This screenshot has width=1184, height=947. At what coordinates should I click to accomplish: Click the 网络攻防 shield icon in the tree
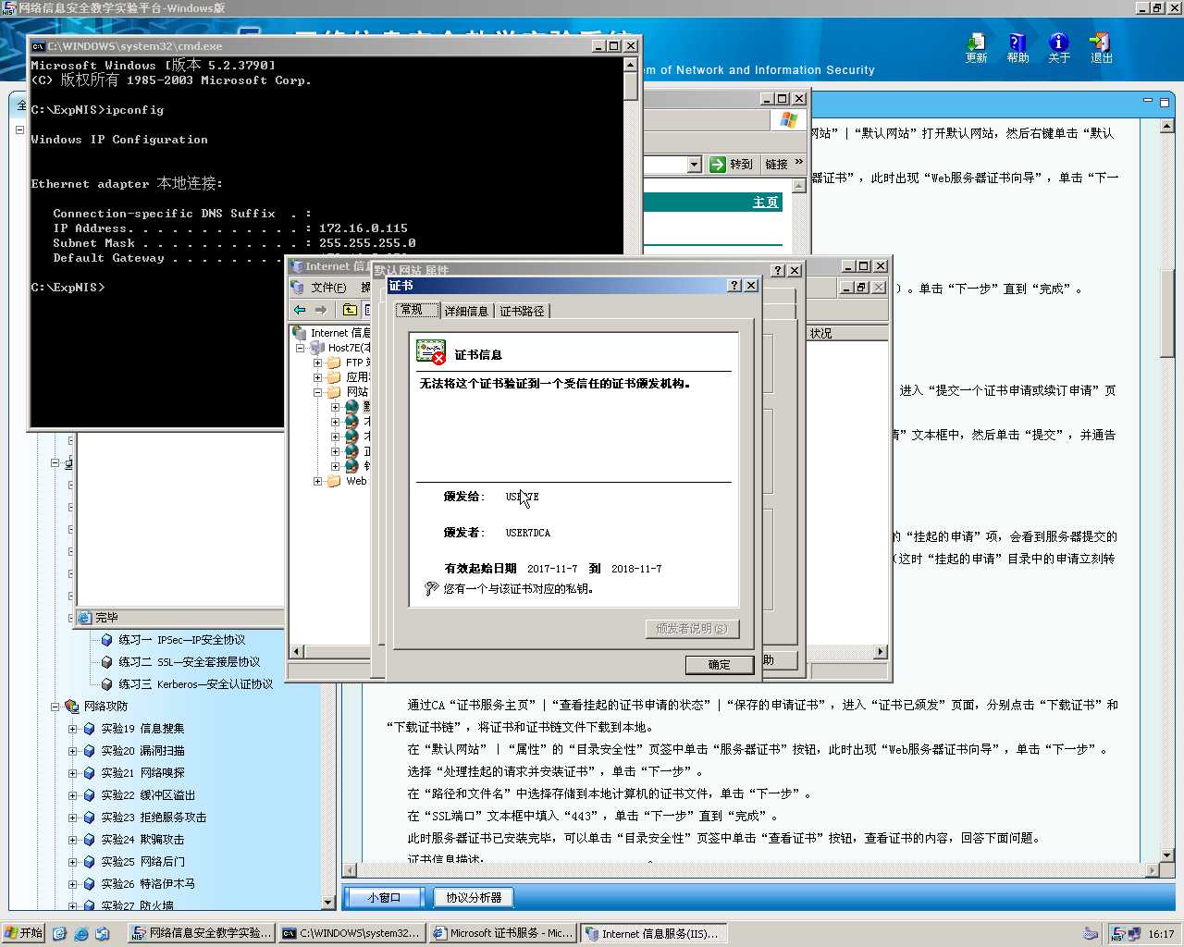(72, 707)
